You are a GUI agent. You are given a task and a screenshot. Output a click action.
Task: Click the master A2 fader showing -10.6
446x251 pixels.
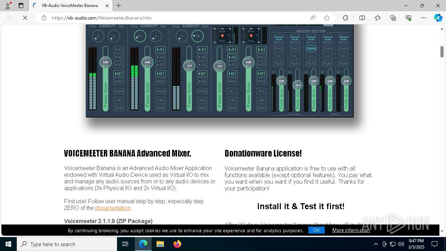[x=298, y=85]
